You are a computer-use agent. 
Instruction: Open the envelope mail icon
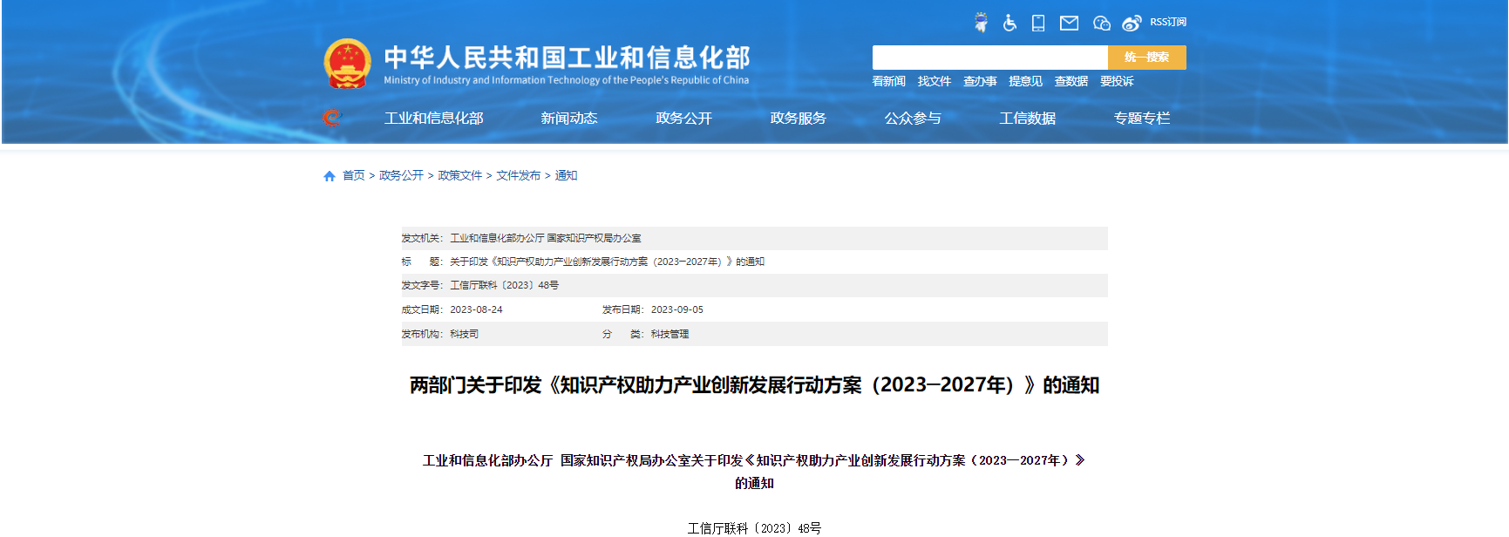click(x=1069, y=23)
